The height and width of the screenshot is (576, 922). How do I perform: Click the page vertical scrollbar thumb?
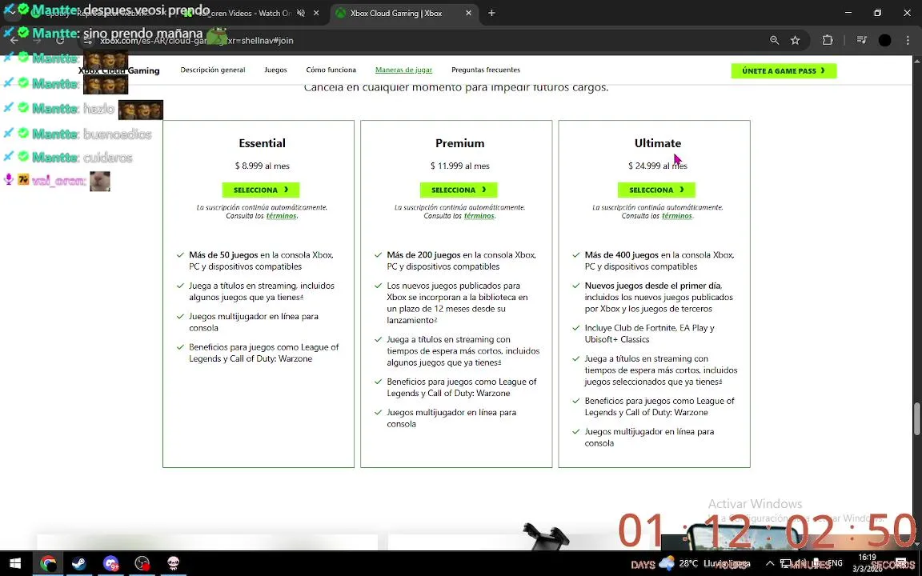(916, 418)
